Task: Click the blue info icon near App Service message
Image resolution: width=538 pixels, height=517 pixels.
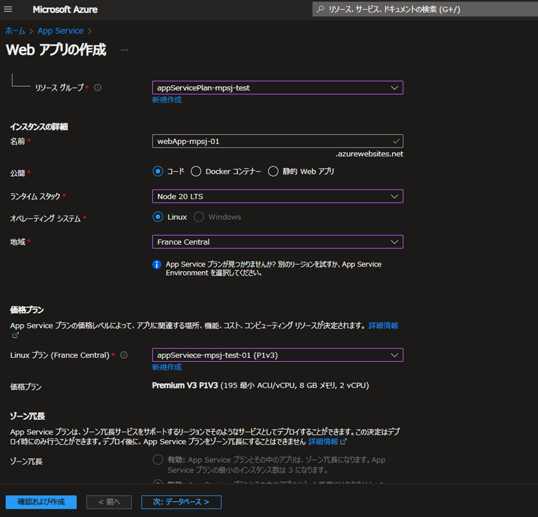Action: click(156, 265)
